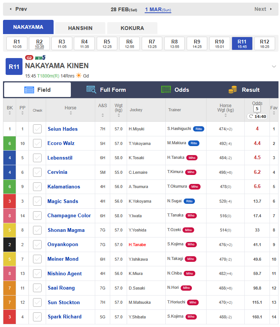Image resolution: width=280 pixels, height=327 pixels.
Task: Open race R10 at 15:01
Action: click(x=220, y=43)
